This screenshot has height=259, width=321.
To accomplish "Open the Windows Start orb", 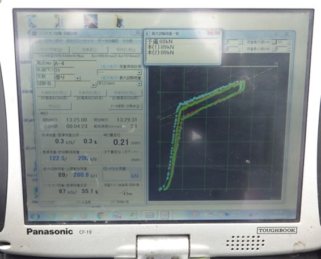I will click(x=35, y=216).
